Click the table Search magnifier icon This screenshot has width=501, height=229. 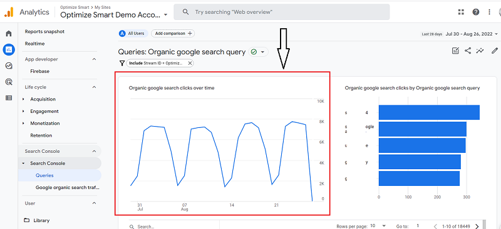tap(132, 227)
